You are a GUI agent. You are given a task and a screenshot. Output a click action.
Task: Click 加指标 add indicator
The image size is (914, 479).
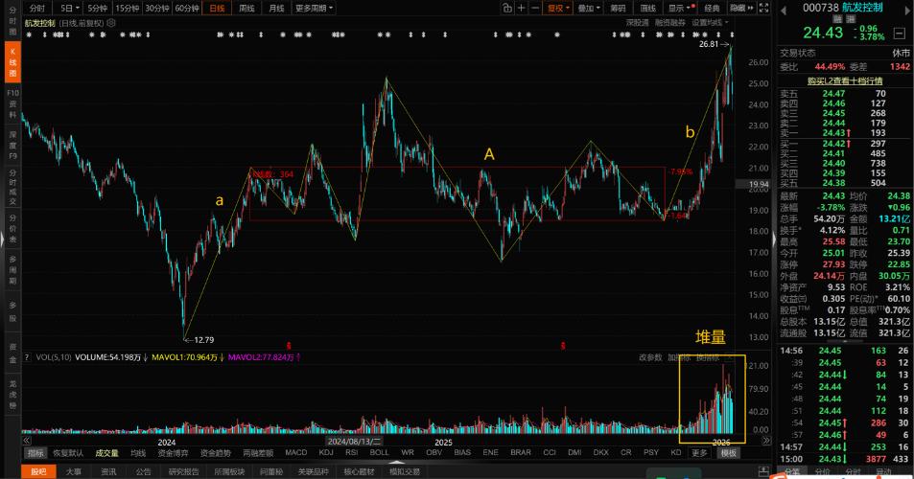(678, 357)
